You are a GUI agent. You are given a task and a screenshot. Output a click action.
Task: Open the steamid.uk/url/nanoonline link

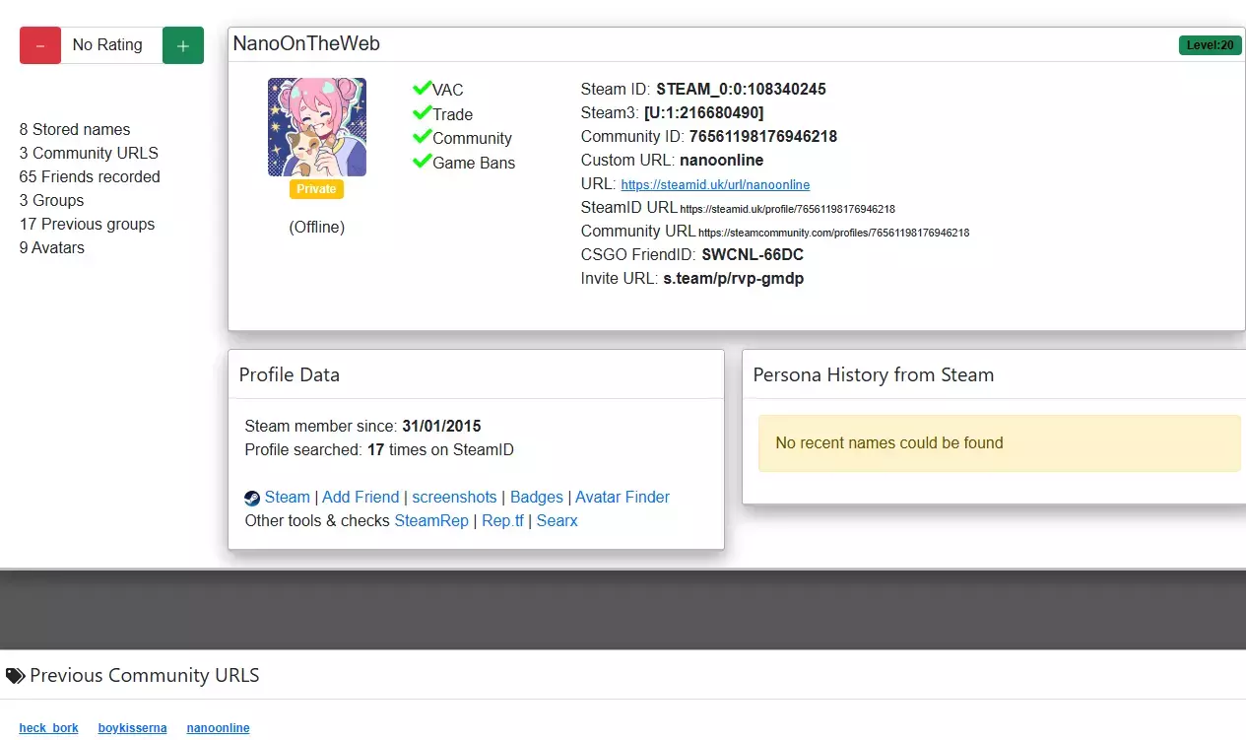tap(715, 184)
